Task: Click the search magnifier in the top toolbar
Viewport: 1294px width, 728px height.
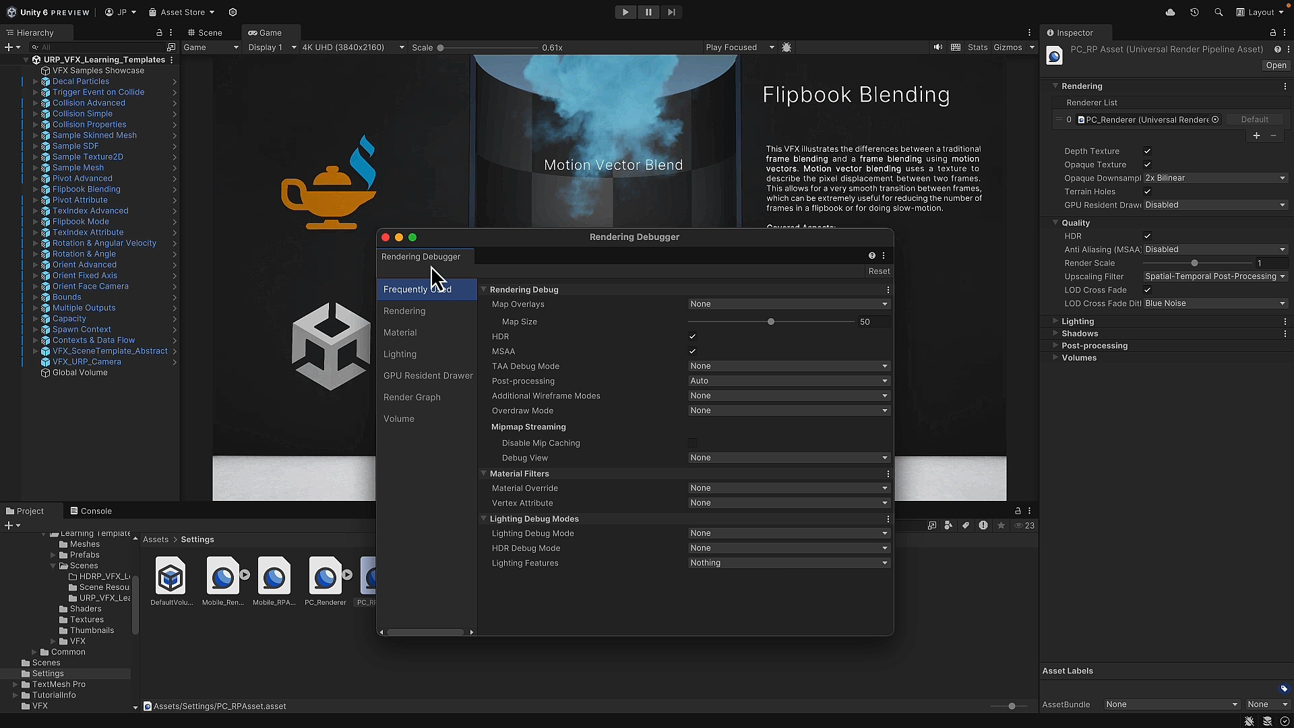Action: [x=1219, y=12]
